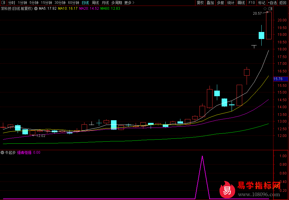This screenshot has height=200, width=289.
Task: Click the latest tall red candlestick
Action: pos(269,26)
